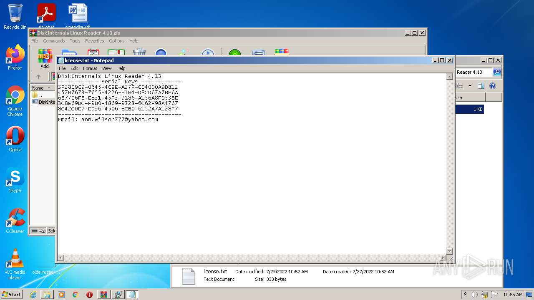Click the Delete trash icon in WinRAR
Screen dimensions: 534x300
pos(139,52)
